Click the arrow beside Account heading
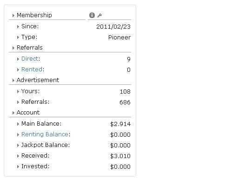The image size is (238, 178). (13, 113)
